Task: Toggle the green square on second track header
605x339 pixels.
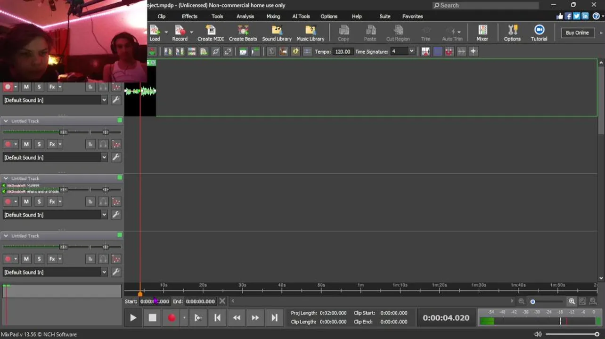Action: pos(120,121)
